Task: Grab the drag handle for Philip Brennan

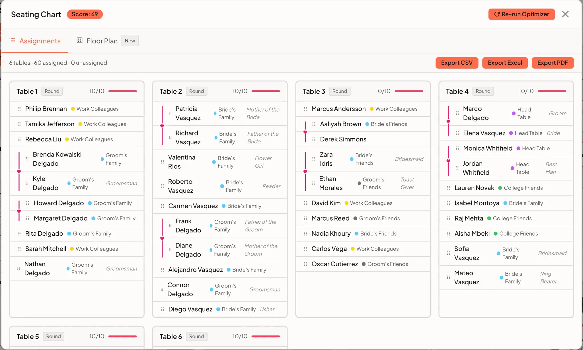Action: click(x=19, y=109)
